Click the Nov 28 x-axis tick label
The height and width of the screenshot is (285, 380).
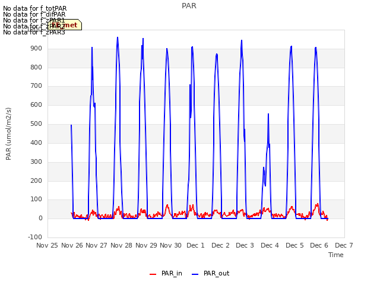(121, 245)
